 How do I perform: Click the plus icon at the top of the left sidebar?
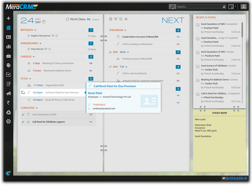point(8,18)
